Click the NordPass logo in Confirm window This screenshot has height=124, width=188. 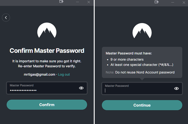47,30
